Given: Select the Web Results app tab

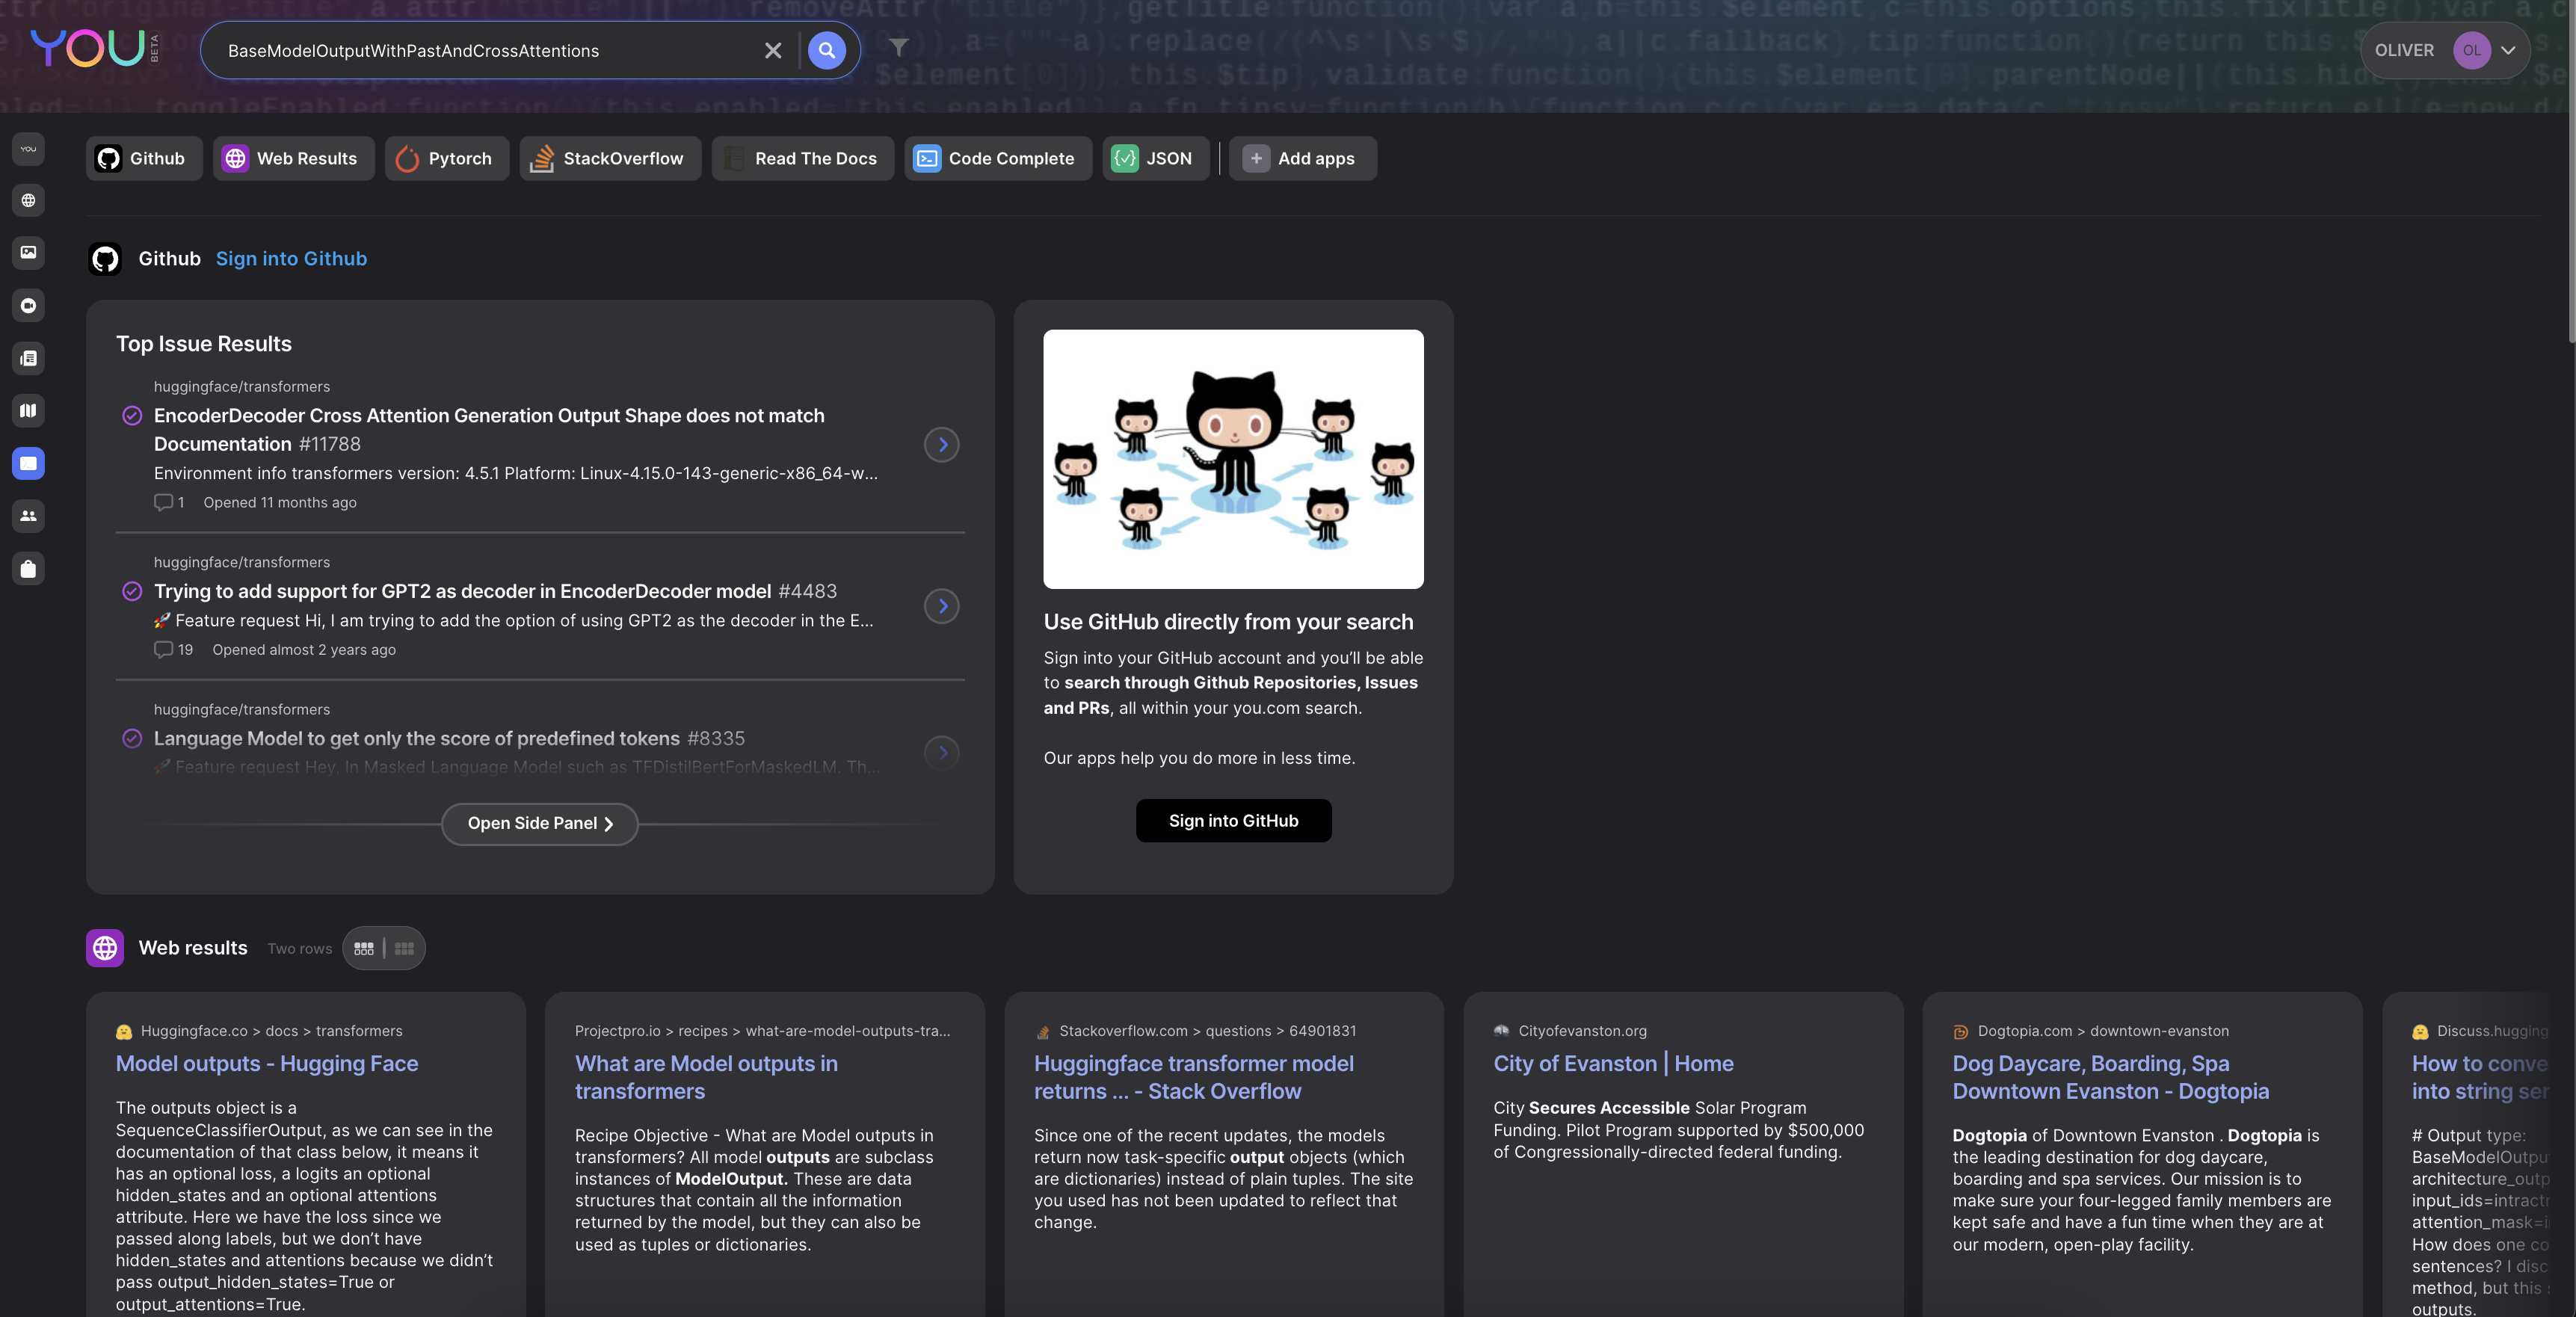Looking at the screenshot, I should (293, 158).
